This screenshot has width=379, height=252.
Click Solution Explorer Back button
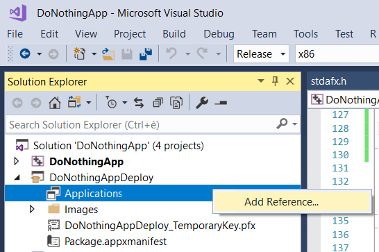pyautogui.click(x=17, y=103)
